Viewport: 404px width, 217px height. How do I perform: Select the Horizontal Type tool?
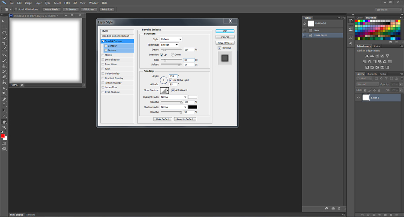click(x=4, y=105)
